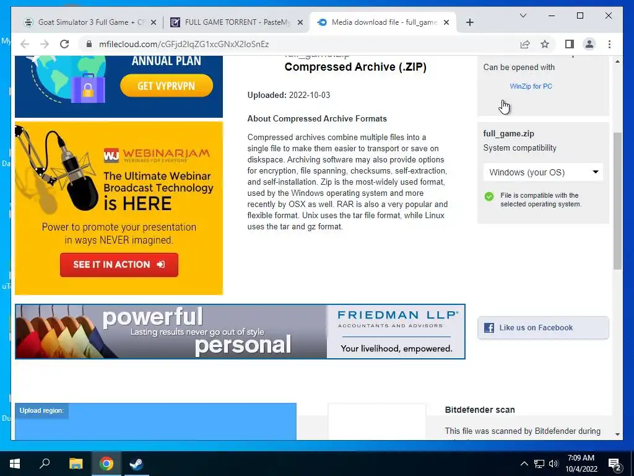The image size is (634, 476).
Task: Click the scrollbar up arrow
Action: 617,61
